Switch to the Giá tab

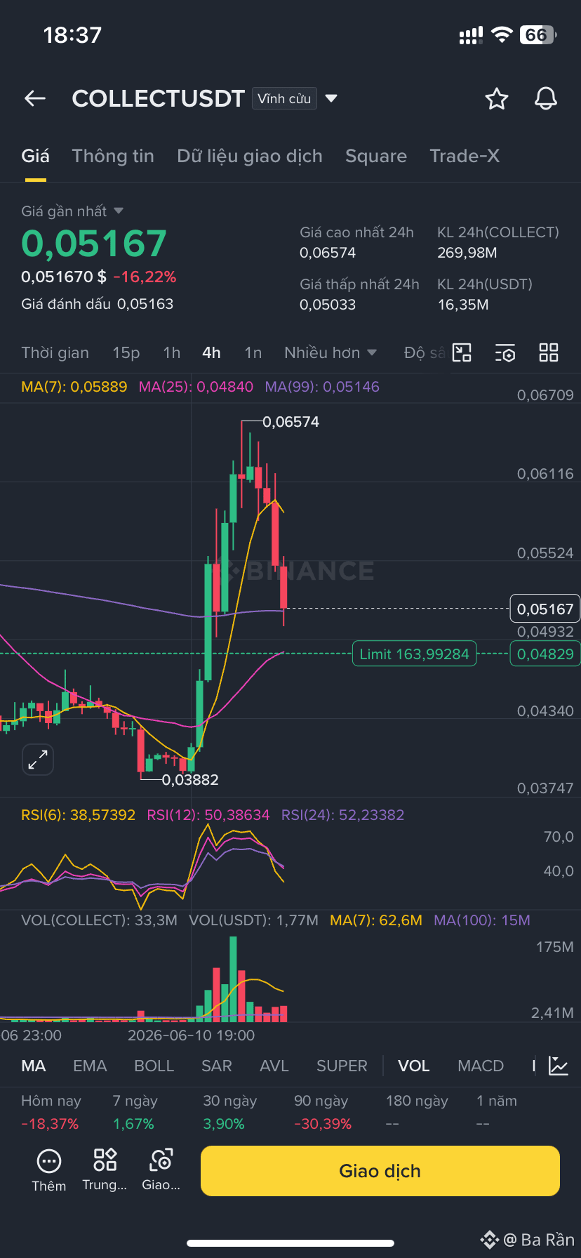35,156
